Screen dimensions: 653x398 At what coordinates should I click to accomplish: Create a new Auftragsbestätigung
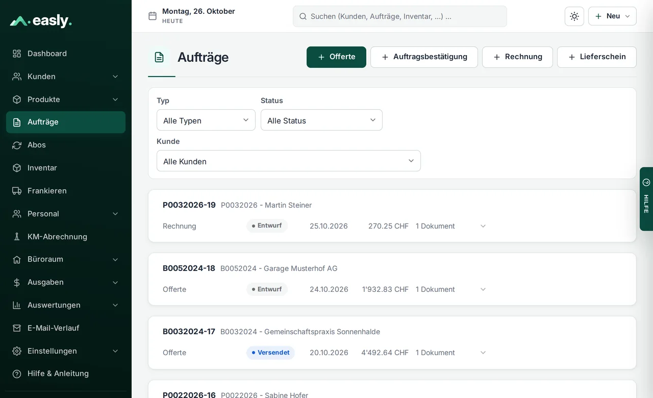click(424, 57)
